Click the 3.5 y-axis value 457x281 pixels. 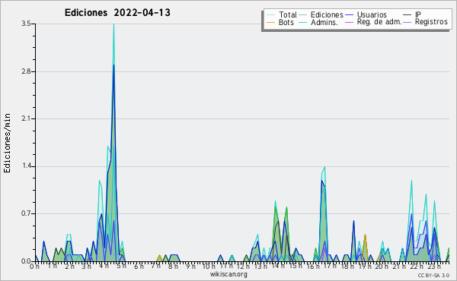(26, 24)
